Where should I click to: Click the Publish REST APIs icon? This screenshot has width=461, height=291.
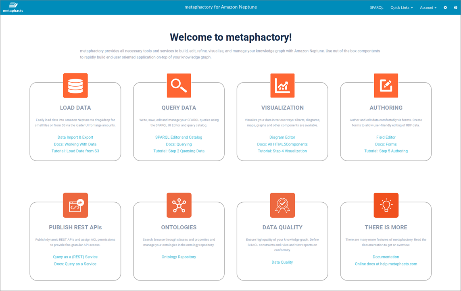(x=75, y=205)
